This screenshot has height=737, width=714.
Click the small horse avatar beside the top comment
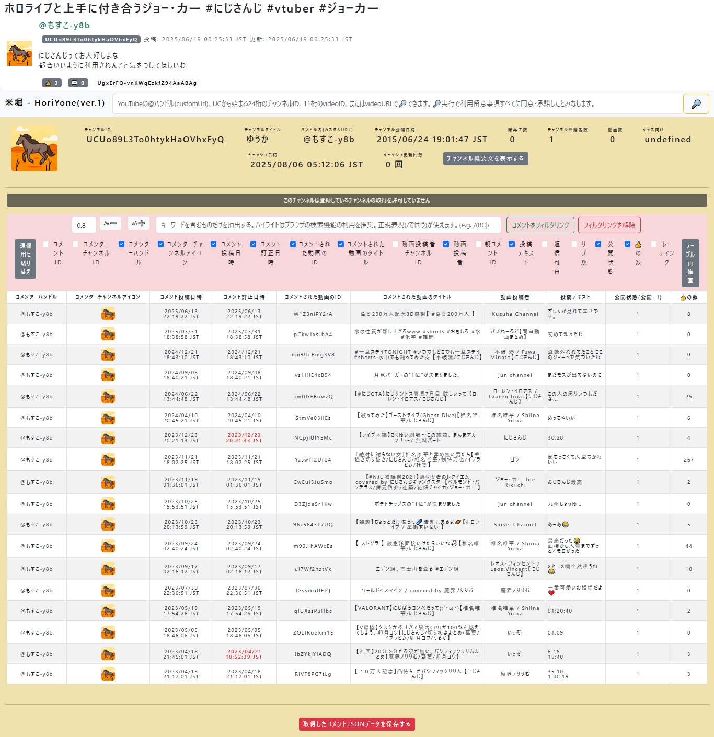19,54
